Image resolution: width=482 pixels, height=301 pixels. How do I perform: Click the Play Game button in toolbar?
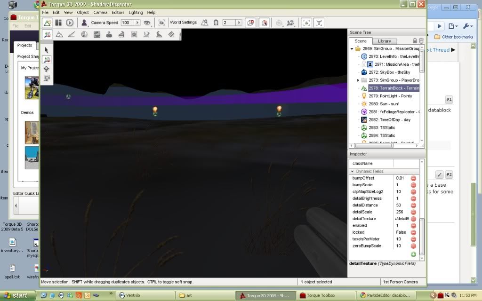(70, 23)
